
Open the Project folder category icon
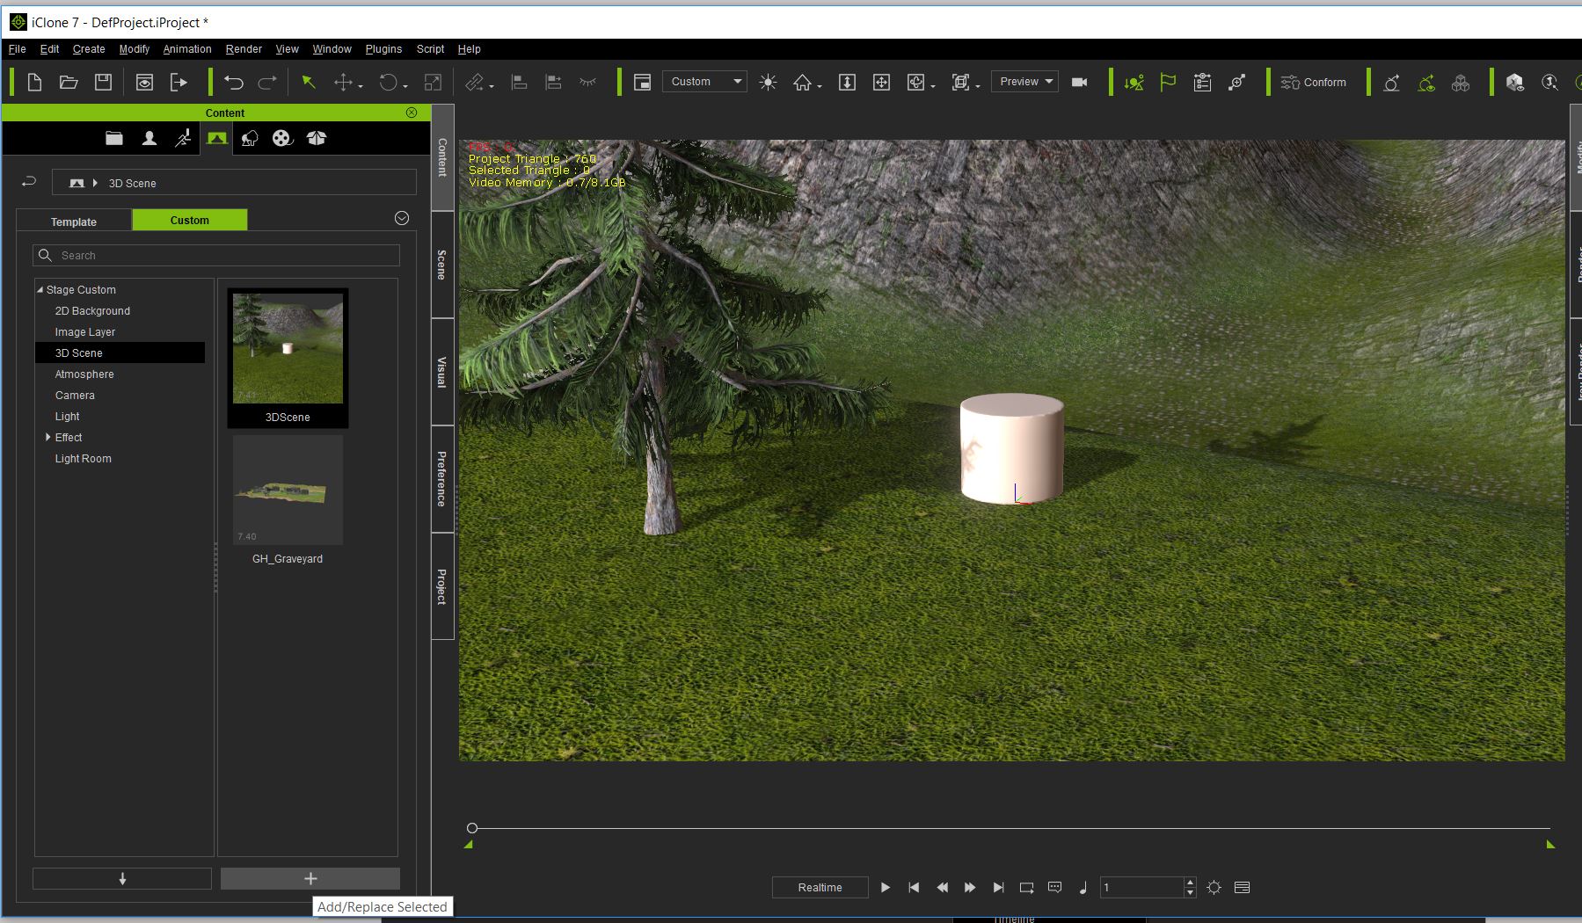(x=114, y=138)
